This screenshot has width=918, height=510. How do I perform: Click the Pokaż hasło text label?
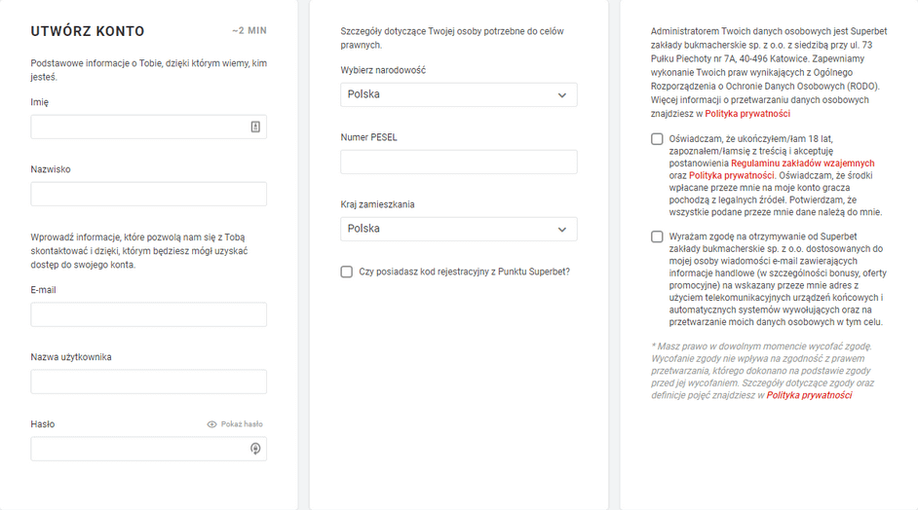point(242,424)
